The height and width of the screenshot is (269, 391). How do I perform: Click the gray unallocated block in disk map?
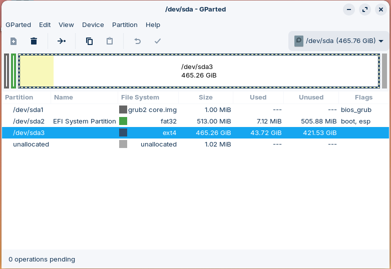click(384, 71)
